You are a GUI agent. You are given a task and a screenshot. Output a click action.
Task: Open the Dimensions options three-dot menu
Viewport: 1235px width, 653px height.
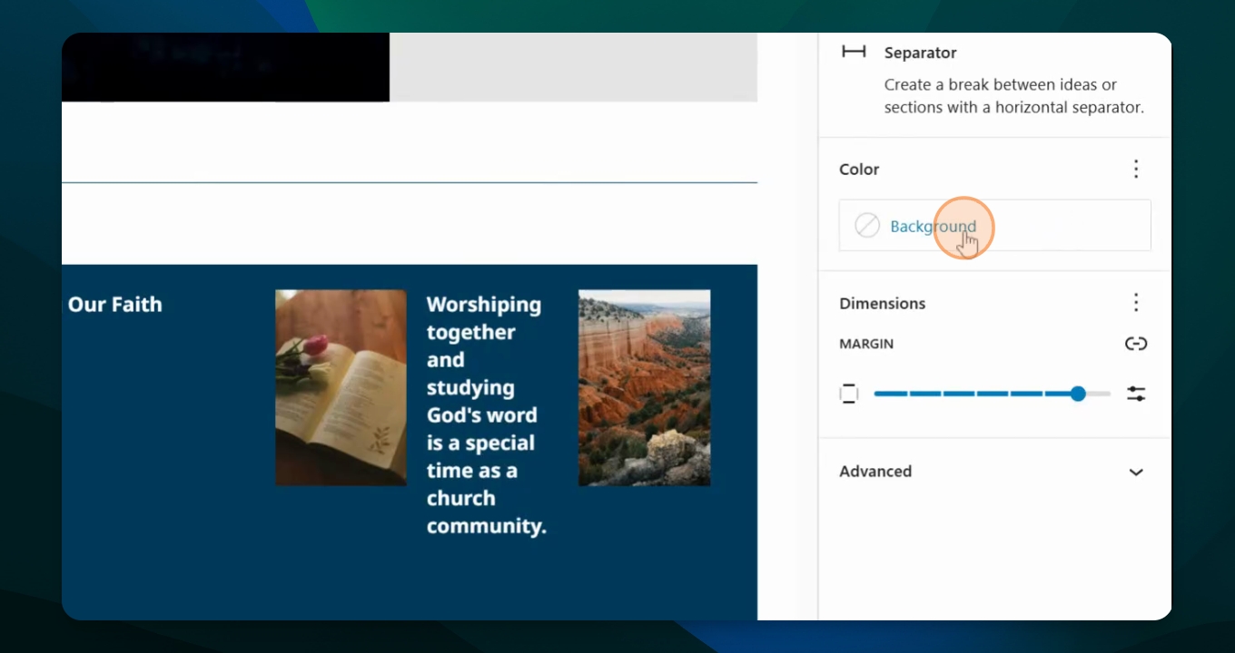pos(1136,303)
